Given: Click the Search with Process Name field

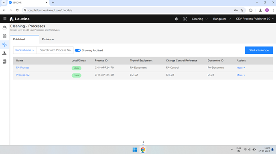Looking at the screenshot, I should (x=55, y=50).
